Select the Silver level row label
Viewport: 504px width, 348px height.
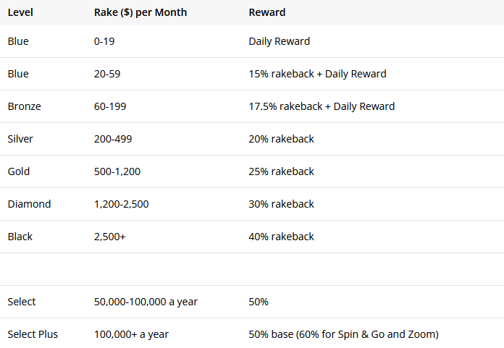click(20, 139)
